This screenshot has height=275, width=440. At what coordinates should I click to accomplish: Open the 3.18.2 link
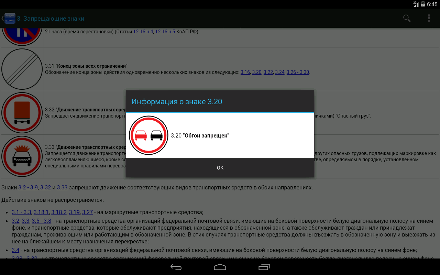[x=59, y=212]
